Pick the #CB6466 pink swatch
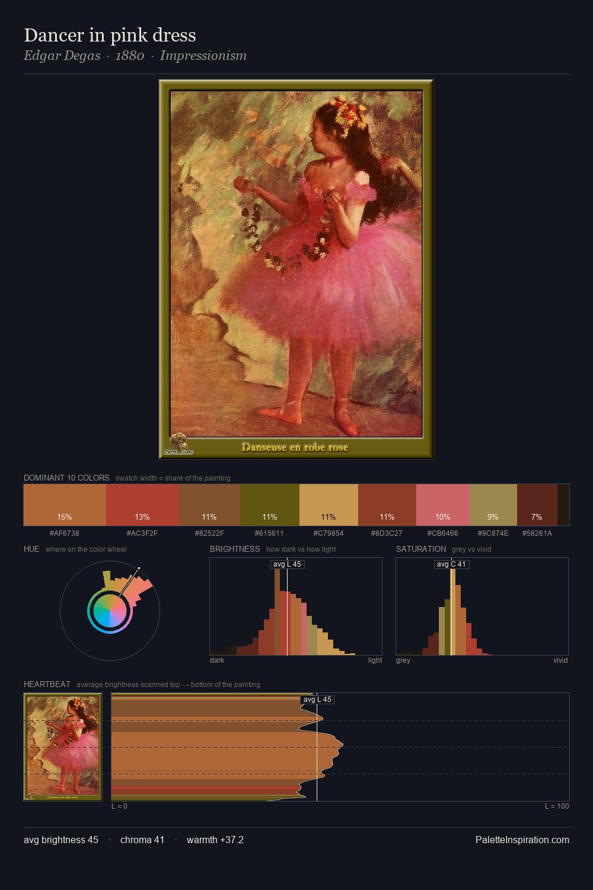593x890 pixels. [x=443, y=505]
